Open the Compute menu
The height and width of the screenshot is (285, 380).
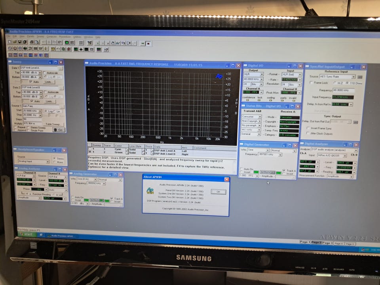coord(51,36)
